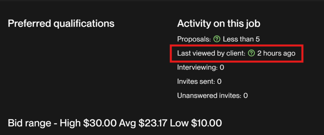324x135 pixels.
Task: Click the Interviewing count value 0
Action: (x=222, y=67)
